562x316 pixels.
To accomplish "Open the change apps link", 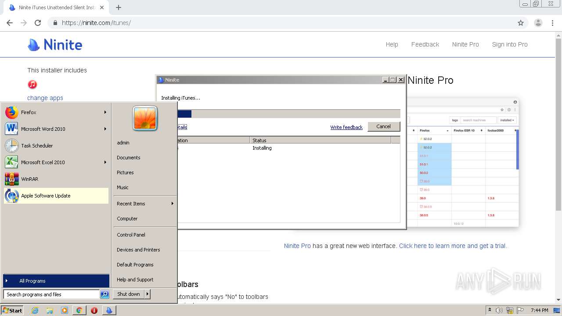I will [x=45, y=98].
